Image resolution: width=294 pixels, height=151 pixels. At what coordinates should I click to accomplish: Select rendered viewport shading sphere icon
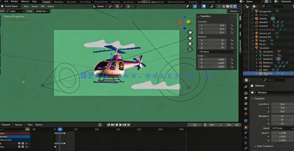235,6
